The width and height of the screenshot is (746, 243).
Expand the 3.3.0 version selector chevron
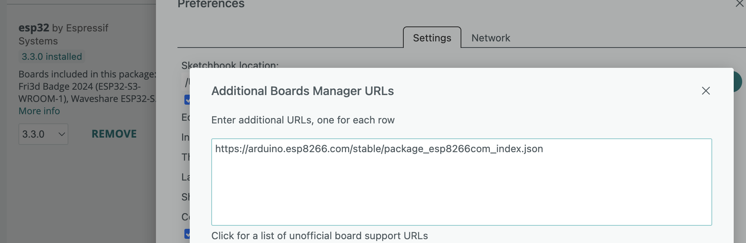pyautogui.click(x=61, y=134)
